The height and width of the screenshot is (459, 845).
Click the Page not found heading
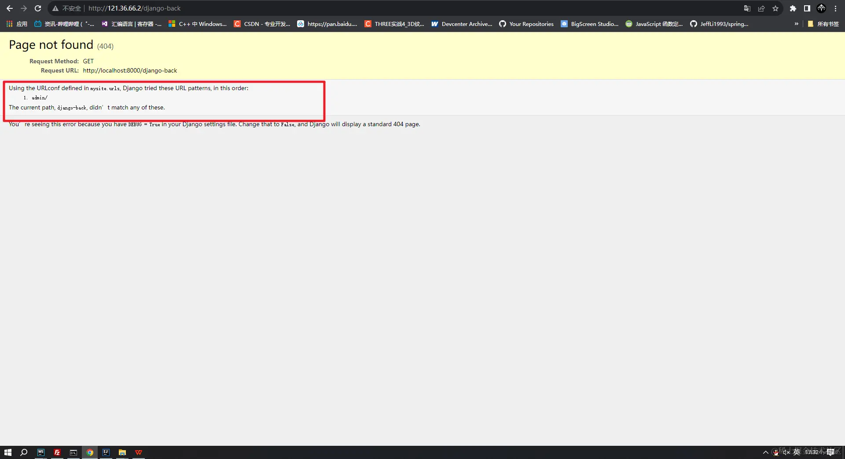[x=51, y=44]
